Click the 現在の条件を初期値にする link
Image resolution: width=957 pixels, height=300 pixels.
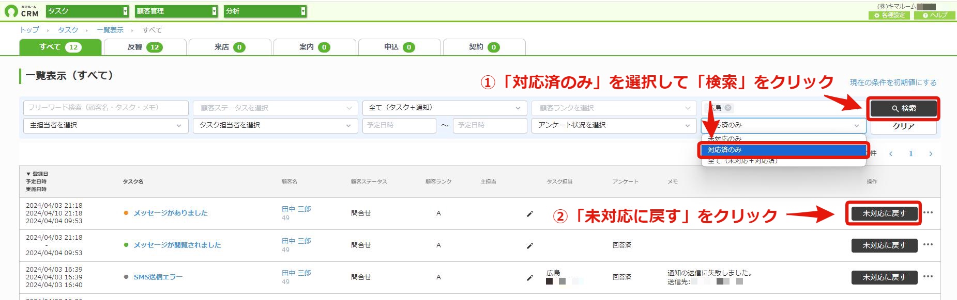click(x=893, y=82)
